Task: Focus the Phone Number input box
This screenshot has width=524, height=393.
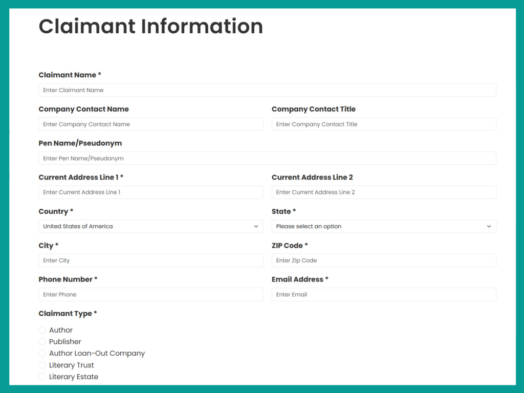Action: tap(150, 295)
